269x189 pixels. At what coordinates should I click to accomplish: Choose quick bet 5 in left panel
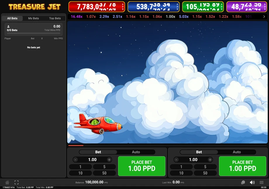(x=104, y=167)
